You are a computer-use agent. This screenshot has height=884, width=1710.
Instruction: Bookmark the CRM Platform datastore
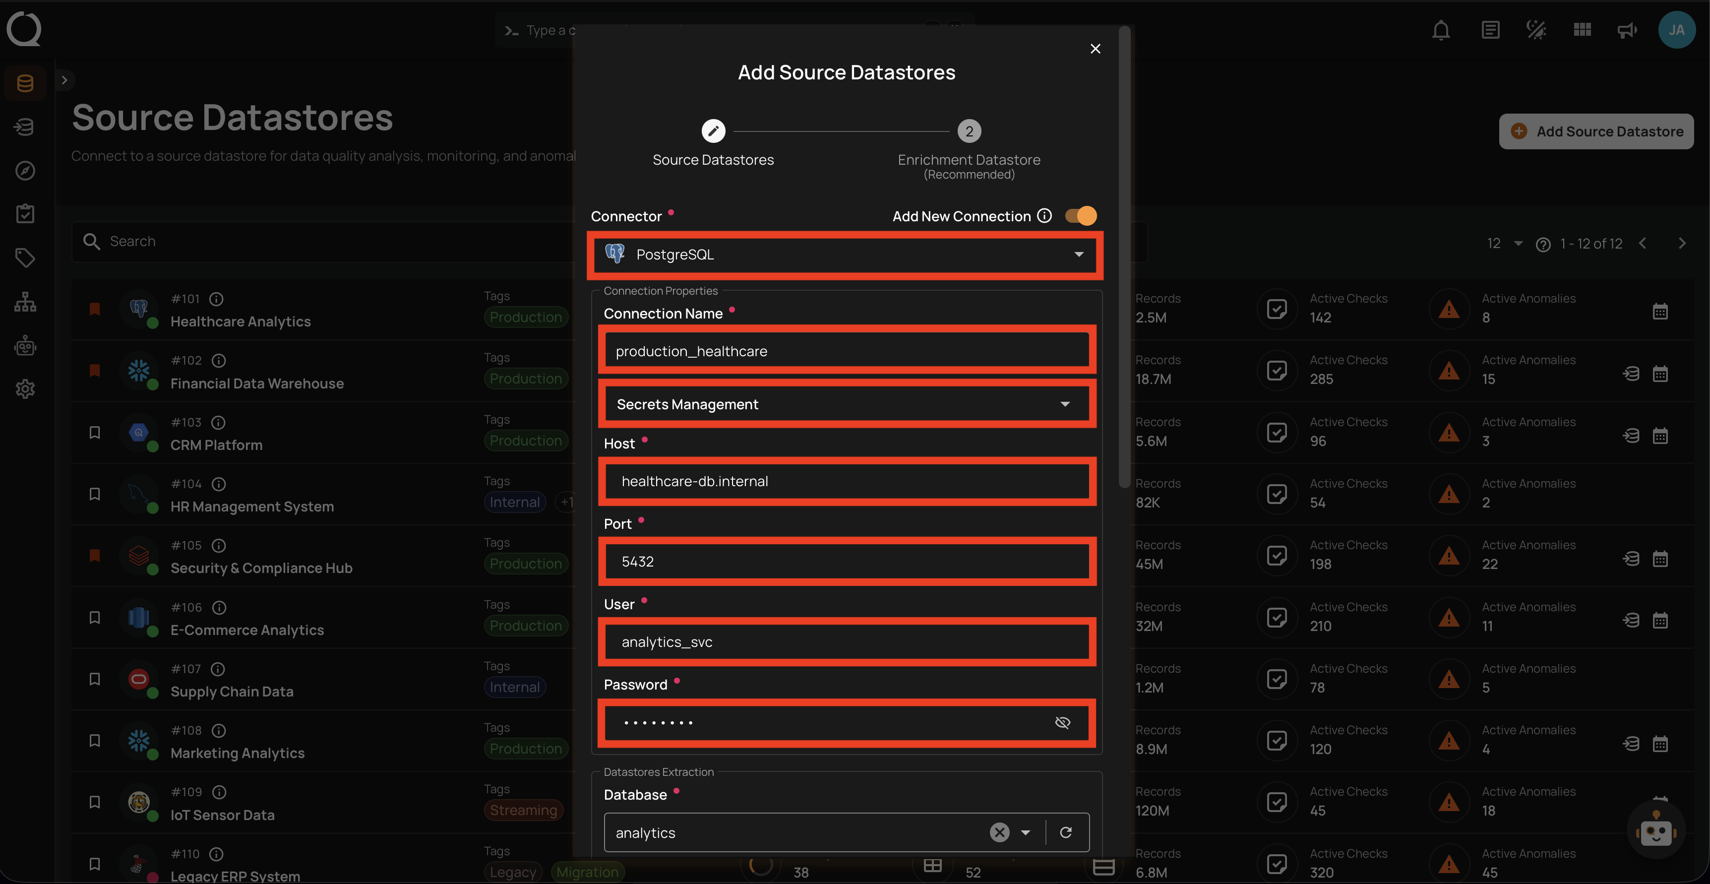tap(95, 433)
